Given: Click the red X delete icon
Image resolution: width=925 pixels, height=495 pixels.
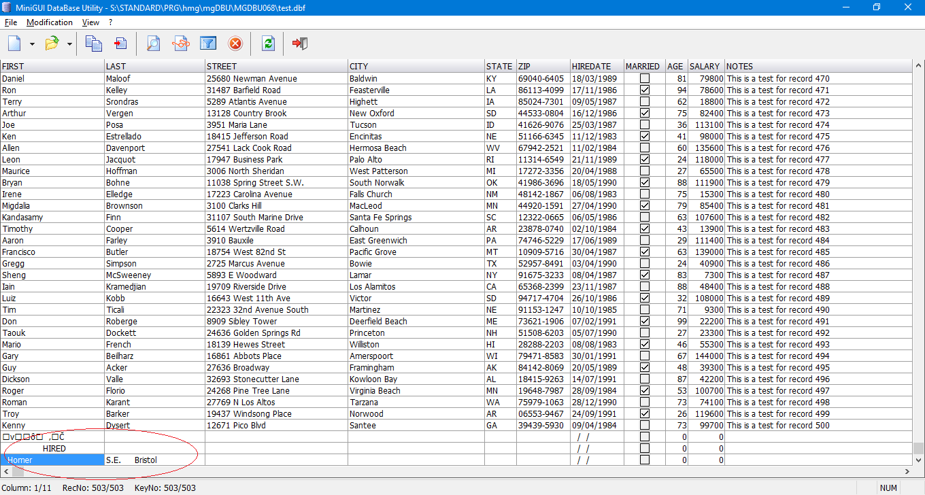Looking at the screenshot, I should 235,44.
